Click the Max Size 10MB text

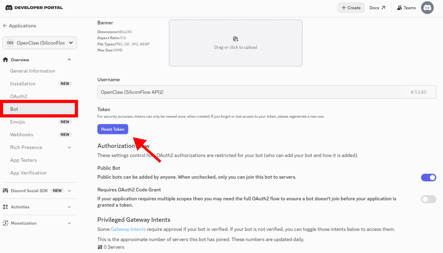point(110,50)
